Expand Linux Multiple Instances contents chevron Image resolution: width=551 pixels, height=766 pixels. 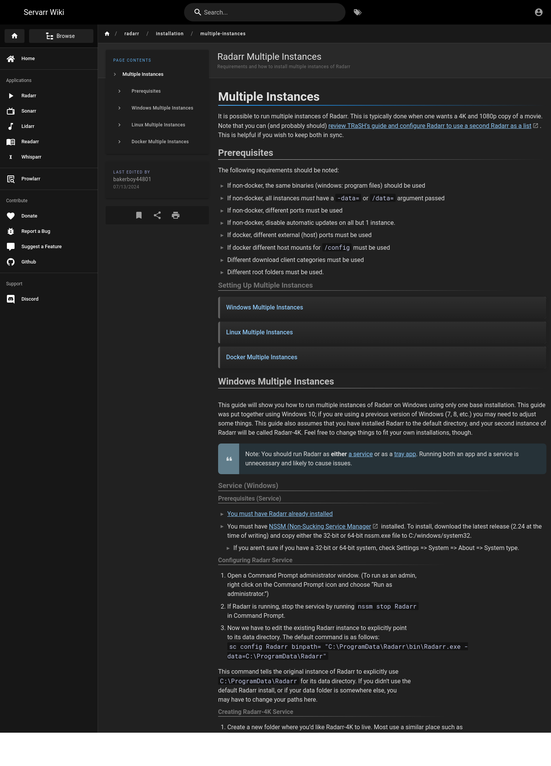click(119, 125)
